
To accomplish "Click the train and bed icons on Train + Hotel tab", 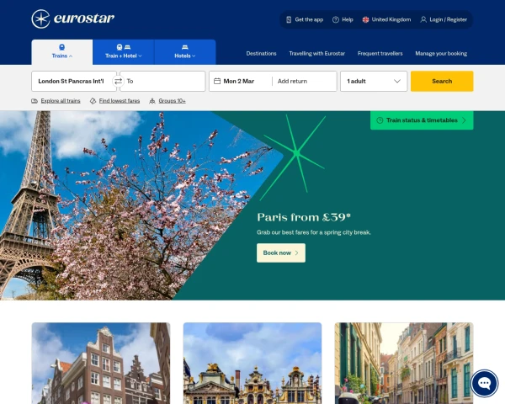I will (124, 47).
